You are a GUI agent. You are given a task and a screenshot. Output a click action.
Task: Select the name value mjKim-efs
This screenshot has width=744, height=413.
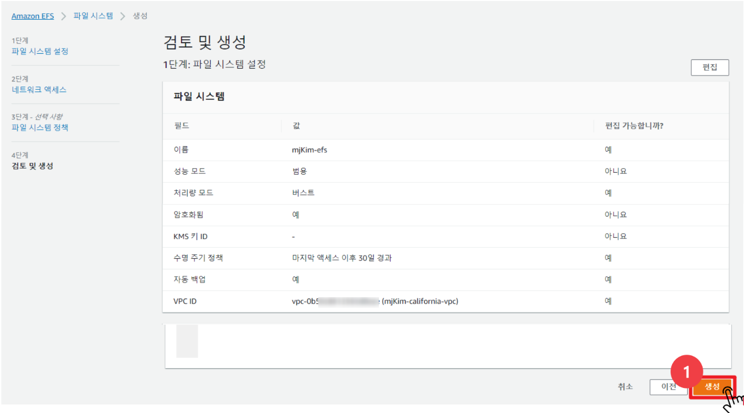(310, 150)
